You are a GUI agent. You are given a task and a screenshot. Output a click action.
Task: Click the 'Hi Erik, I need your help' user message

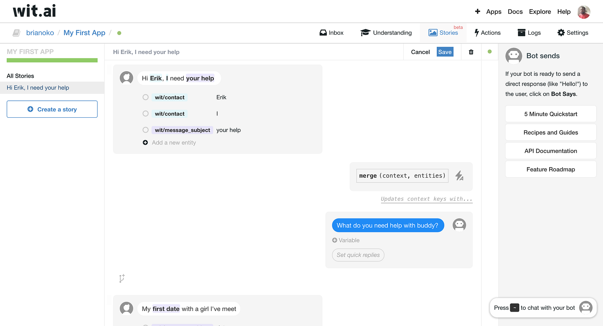click(x=179, y=78)
